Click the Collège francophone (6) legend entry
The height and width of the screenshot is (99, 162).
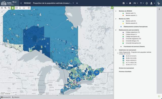[x=133, y=37]
